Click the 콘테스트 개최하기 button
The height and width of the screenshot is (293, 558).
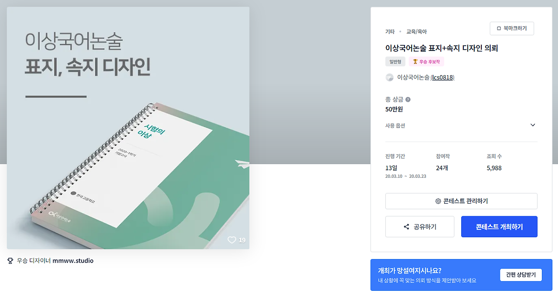tap(499, 227)
